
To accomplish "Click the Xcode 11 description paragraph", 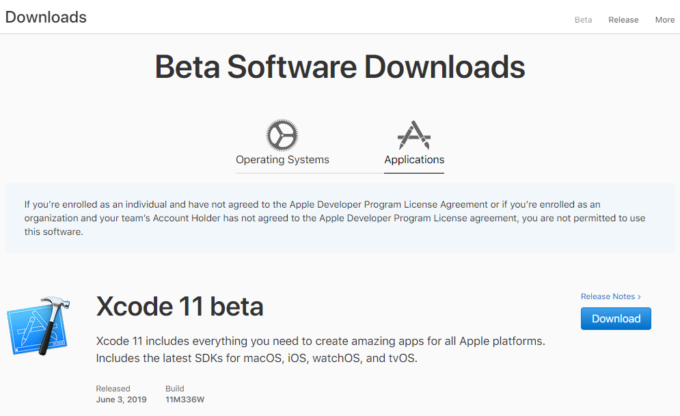I will click(x=321, y=350).
